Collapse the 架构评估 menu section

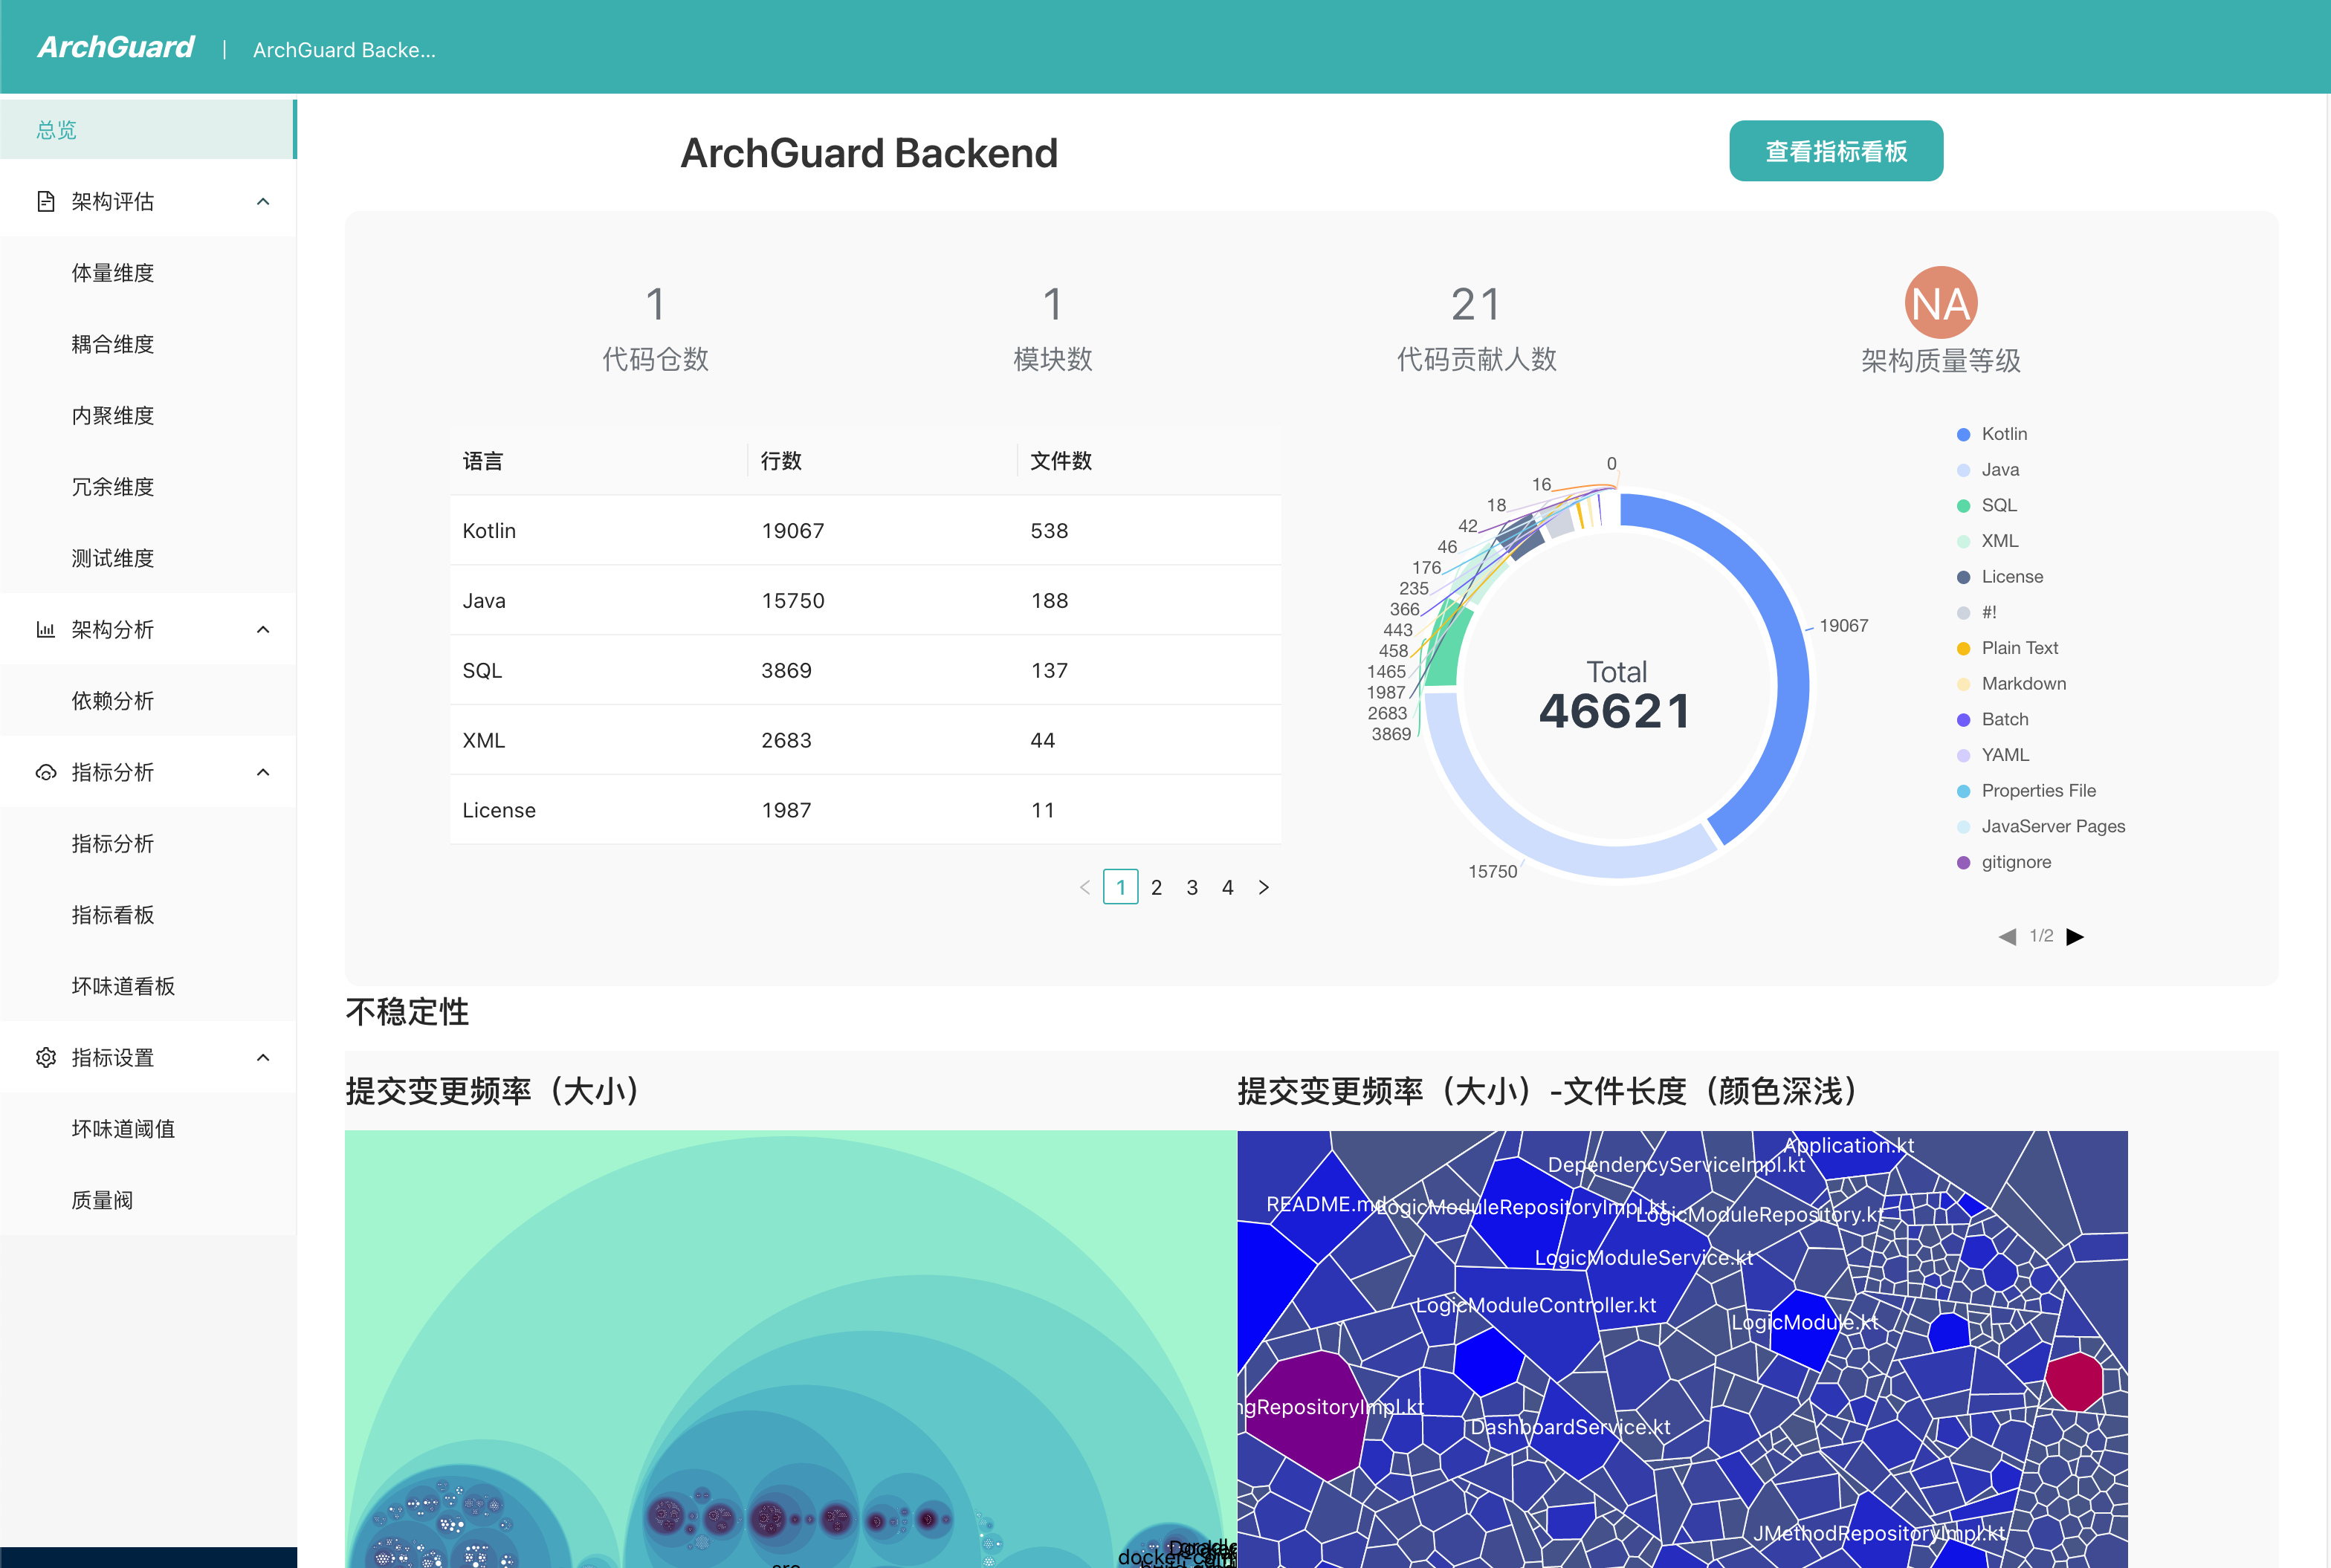[263, 202]
